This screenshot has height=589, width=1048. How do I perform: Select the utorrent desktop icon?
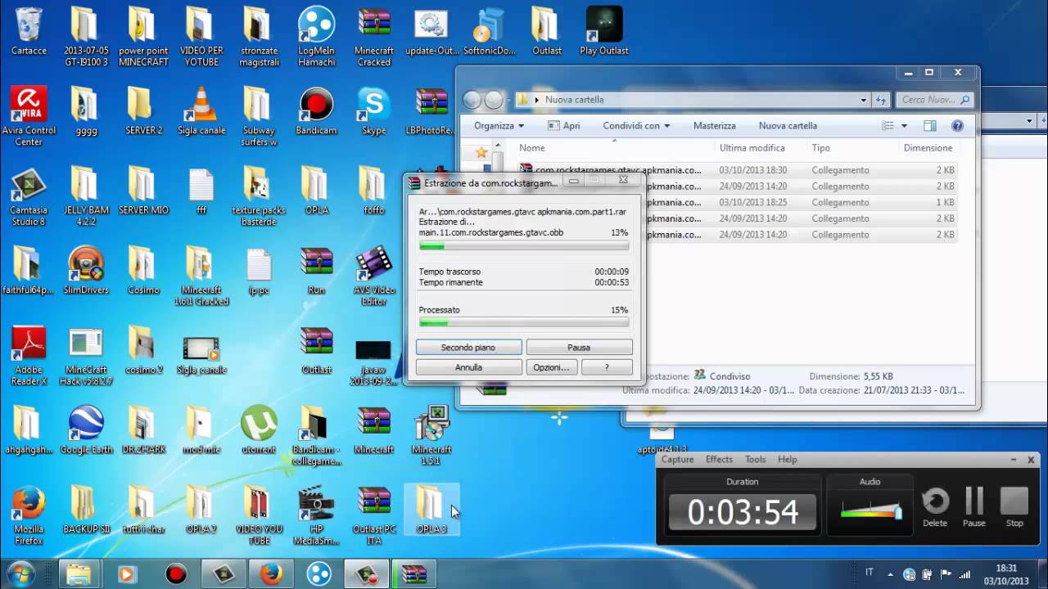click(259, 430)
